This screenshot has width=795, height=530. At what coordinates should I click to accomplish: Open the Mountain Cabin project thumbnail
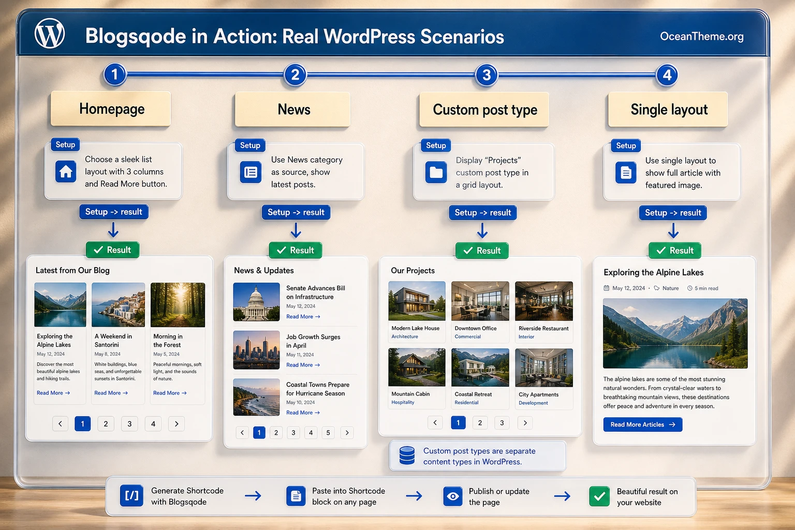pyautogui.click(x=417, y=367)
